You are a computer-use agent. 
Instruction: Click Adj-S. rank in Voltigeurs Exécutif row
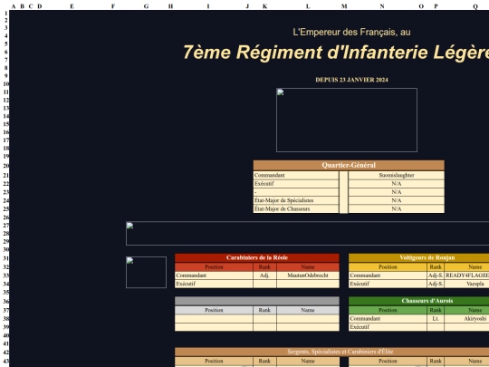[x=436, y=284]
